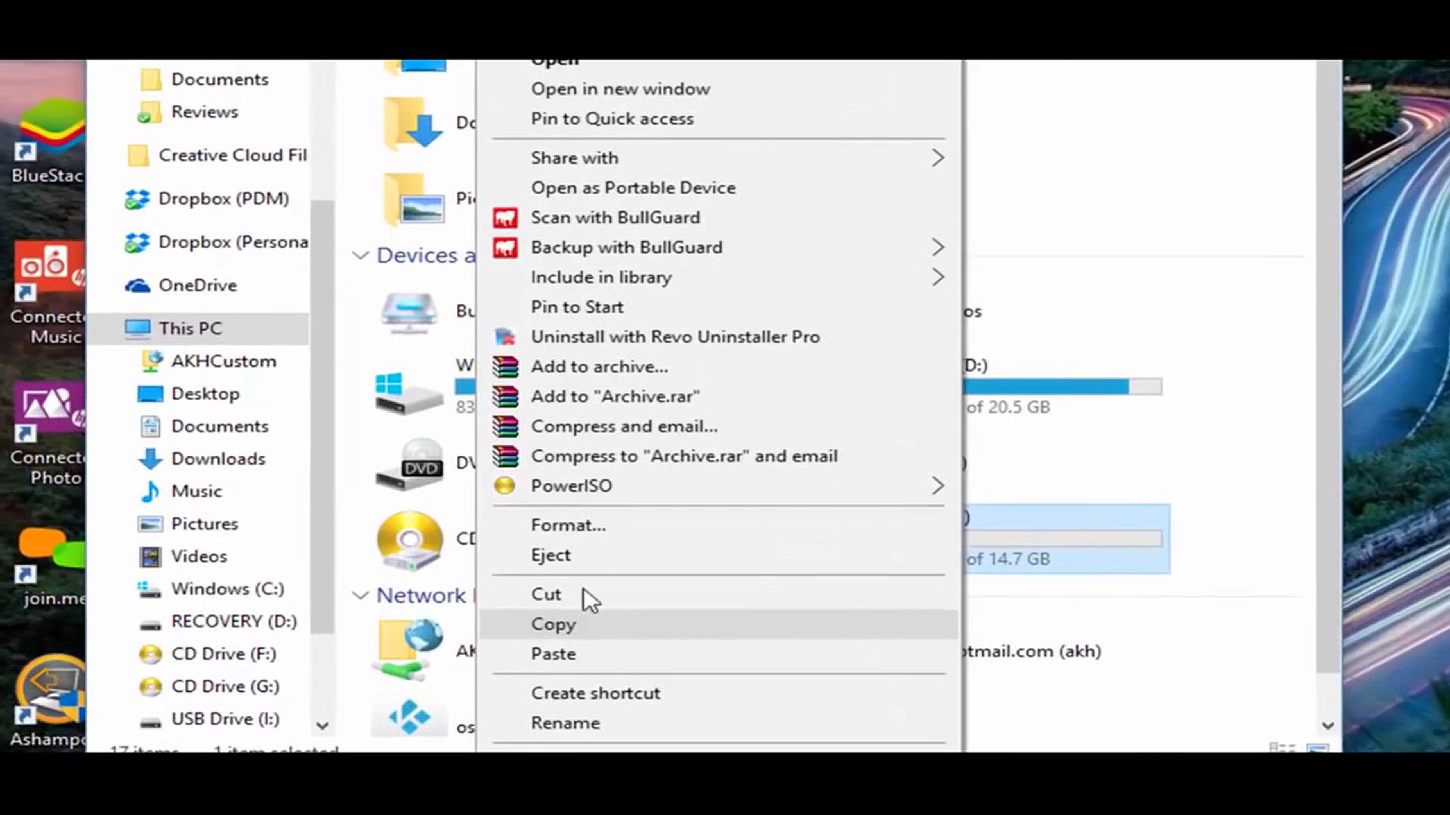Screen dimensions: 1450x815
Task: Click the Dropbox (Personal) icon in the sidebar
Action: 137,242
